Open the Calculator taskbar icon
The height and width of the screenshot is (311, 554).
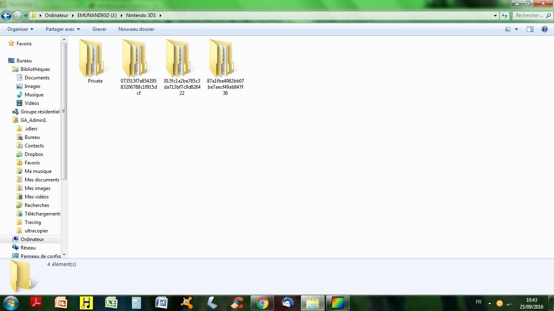point(136,302)
